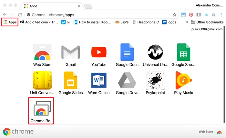Launch the Google Sheets app

coord(183,55)
